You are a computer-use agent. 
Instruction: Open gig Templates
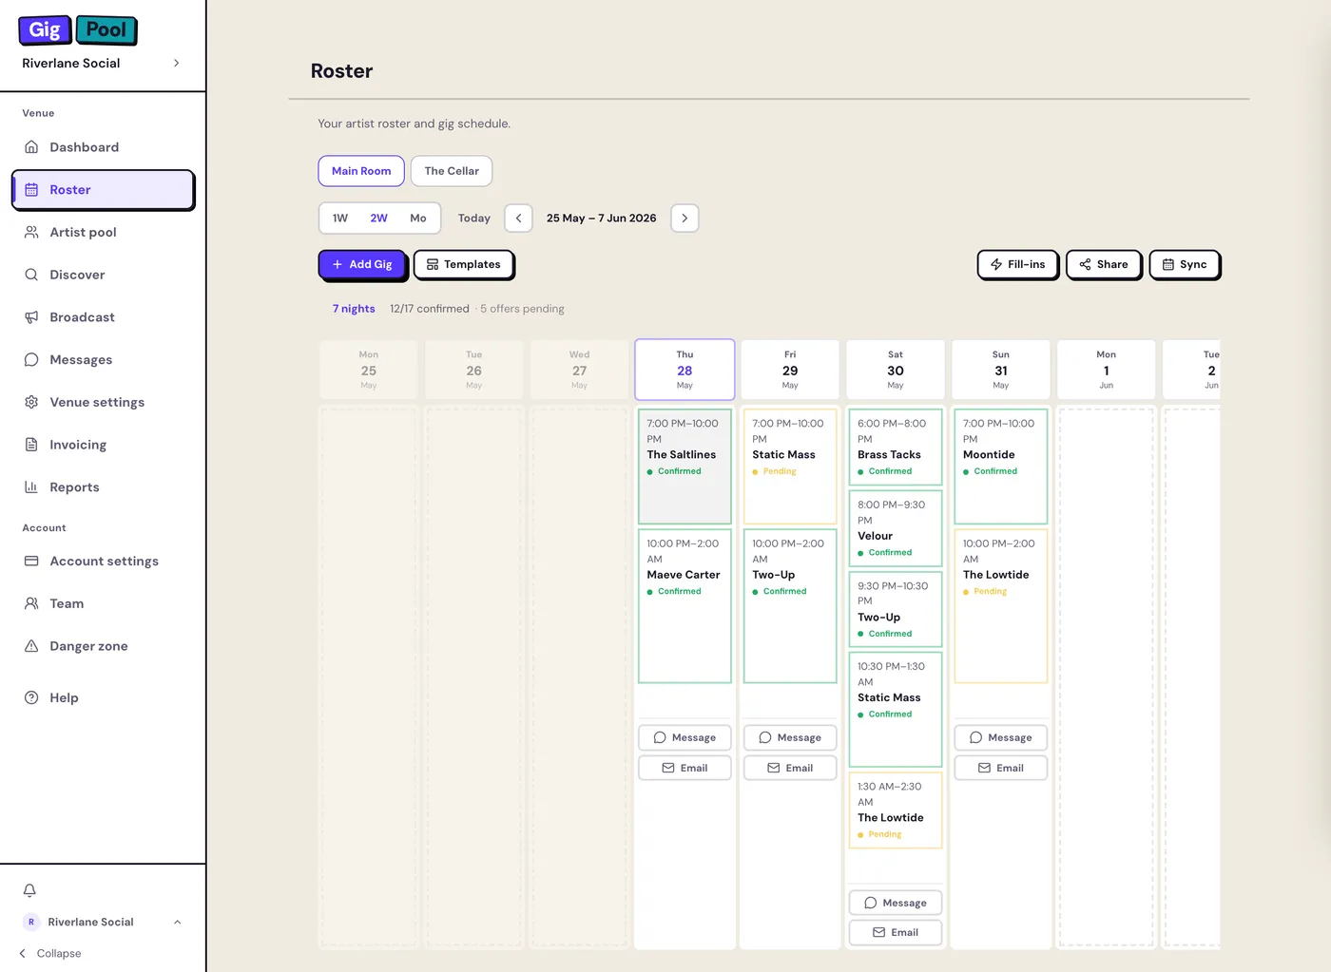click(464, 264)
